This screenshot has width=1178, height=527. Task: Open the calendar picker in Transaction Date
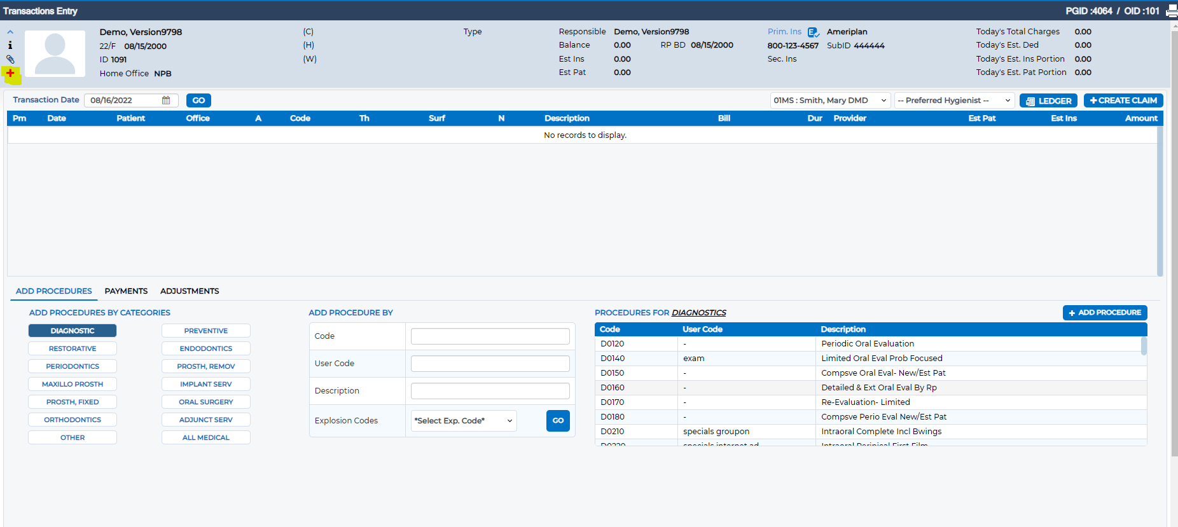point(166,100)
